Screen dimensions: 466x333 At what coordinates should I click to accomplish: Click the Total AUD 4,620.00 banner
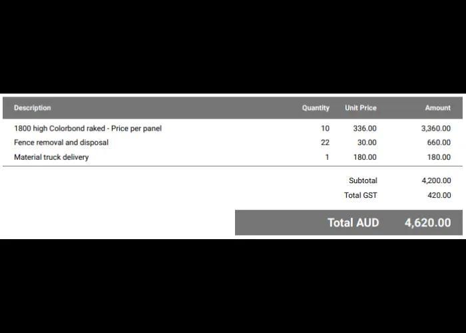[x=349, y=222]
